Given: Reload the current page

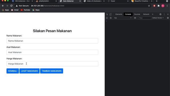Looking at the screenshot, I should point(11,6).
